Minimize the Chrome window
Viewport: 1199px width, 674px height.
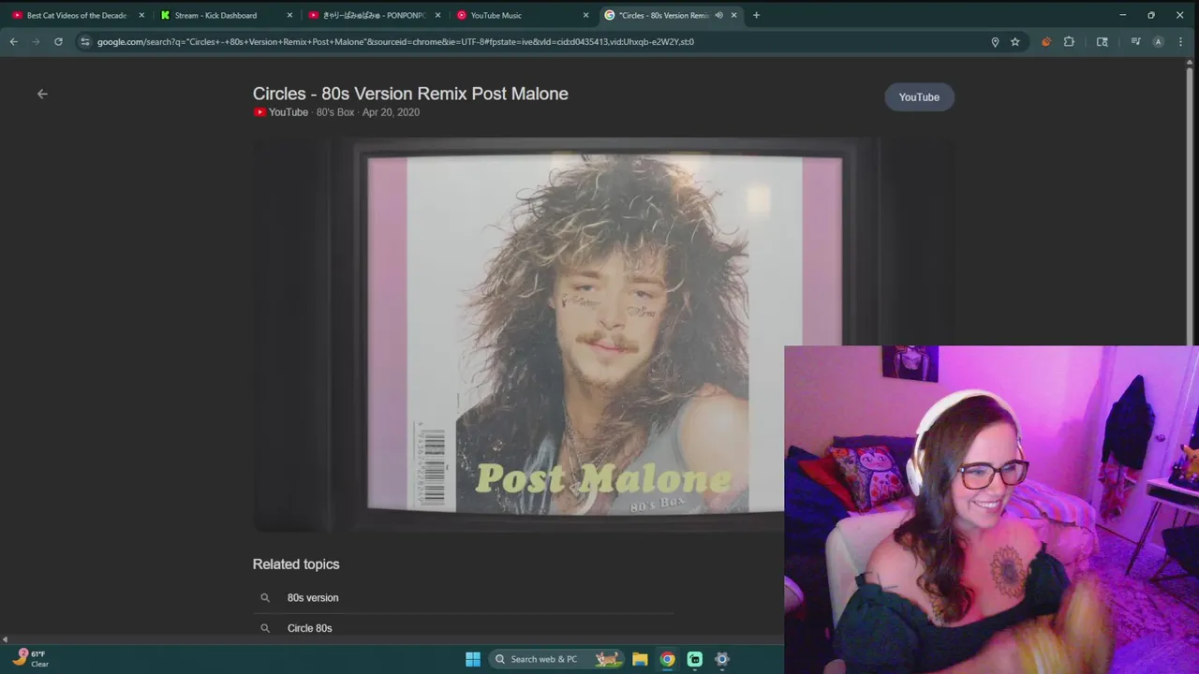[1122, 15]
